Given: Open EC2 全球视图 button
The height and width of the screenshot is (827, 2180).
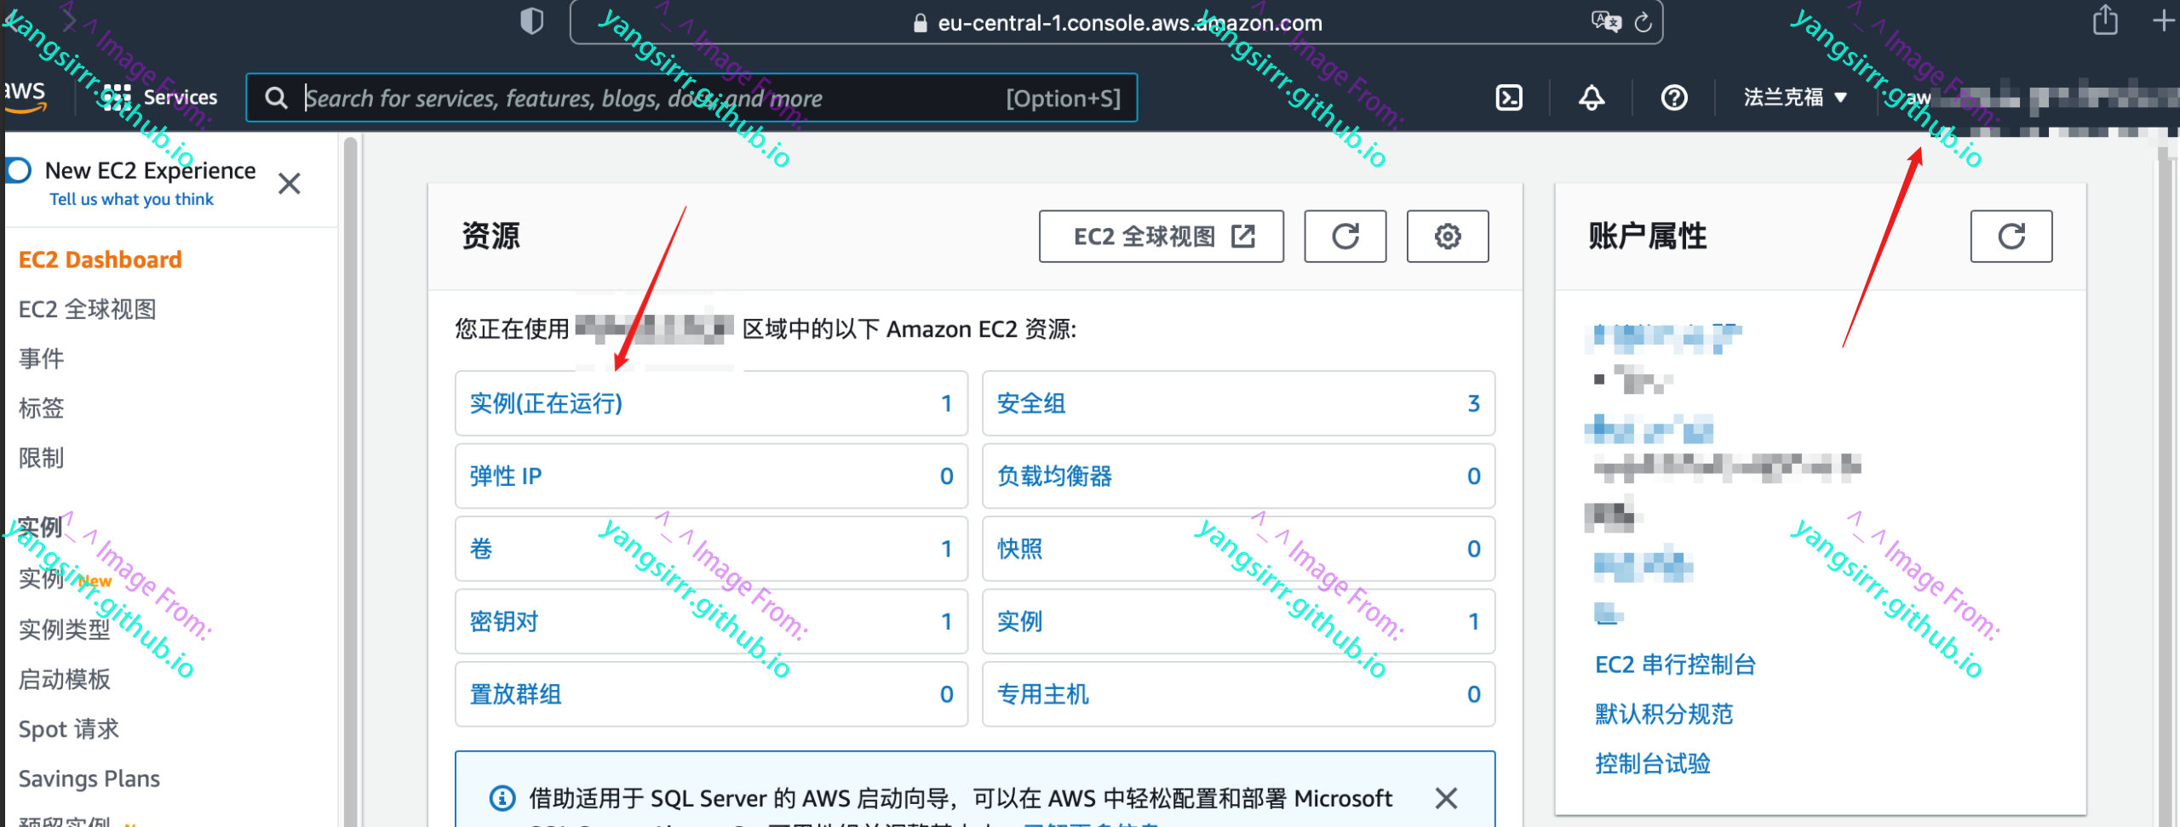Looking at the screenshot, I should coord(1162,236).
